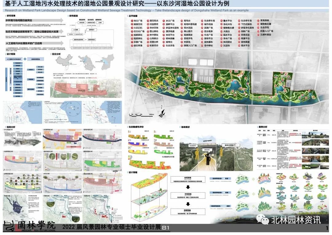Click legend item 城市花园
This screenshot has width=332, height=235.
(x=207, y=24)
